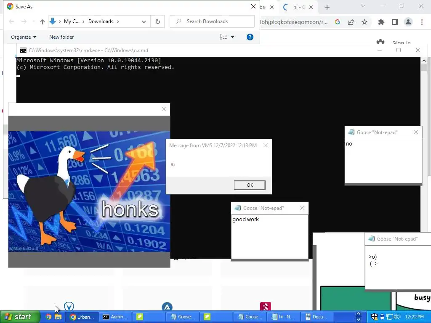Go up one folder level in Save As
This screenshot has width=431, height=323.
pos(43,21)
